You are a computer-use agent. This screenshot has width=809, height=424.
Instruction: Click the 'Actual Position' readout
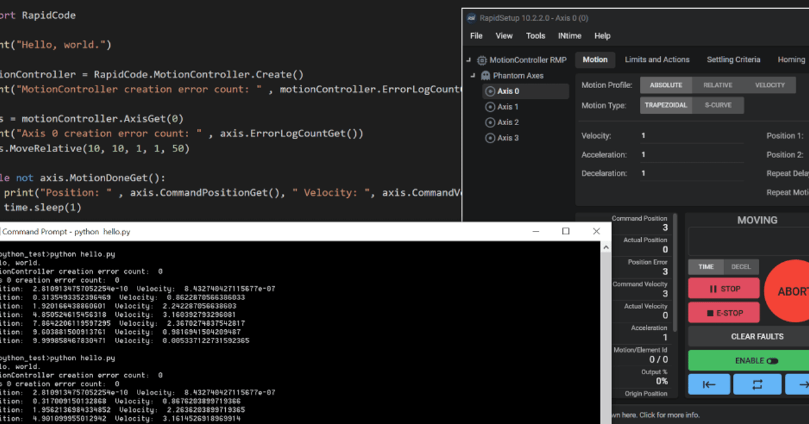click(x=639, y=245)
